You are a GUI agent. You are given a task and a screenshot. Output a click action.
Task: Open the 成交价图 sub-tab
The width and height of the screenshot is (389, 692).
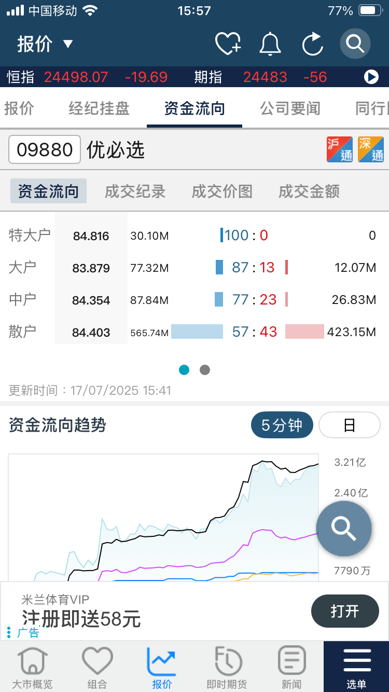point(222,191)
